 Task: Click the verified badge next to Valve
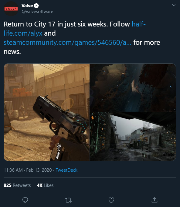(36, 6)
